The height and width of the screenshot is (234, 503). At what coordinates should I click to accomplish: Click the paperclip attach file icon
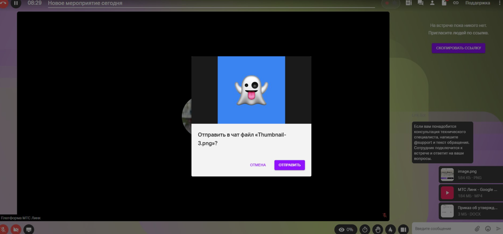[477, 228]
